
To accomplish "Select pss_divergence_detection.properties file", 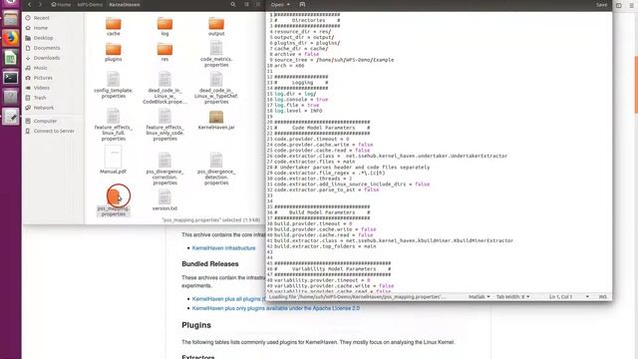I will (216, 161).
